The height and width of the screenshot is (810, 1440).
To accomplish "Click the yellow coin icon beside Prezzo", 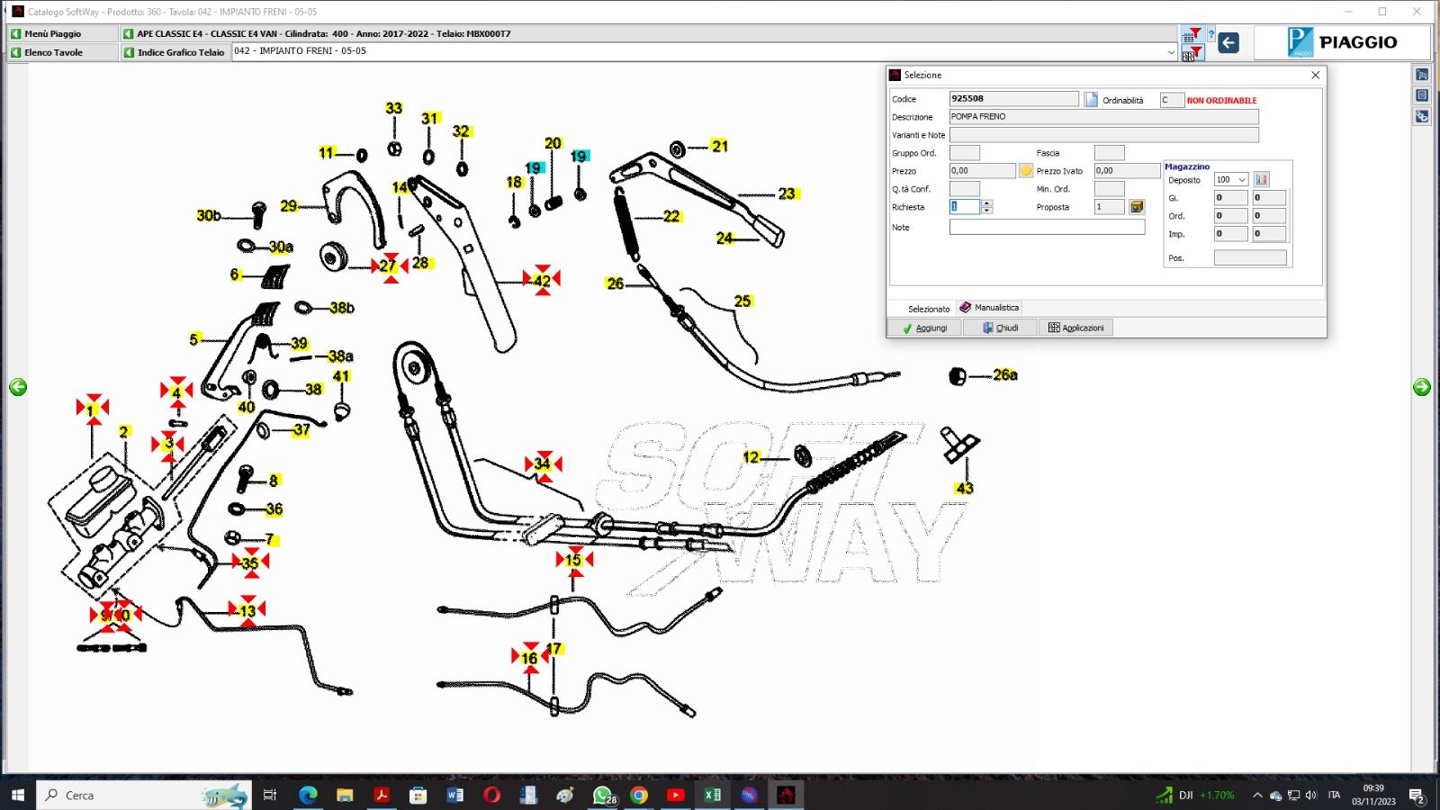I will click(1025, 171).
